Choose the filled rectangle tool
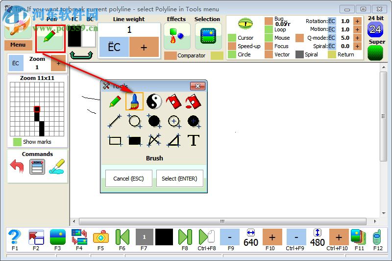 click(134, 141)
